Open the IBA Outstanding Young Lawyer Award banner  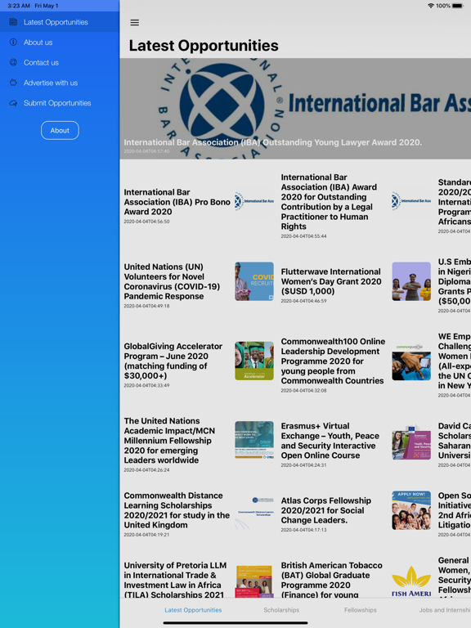[295, 109]
